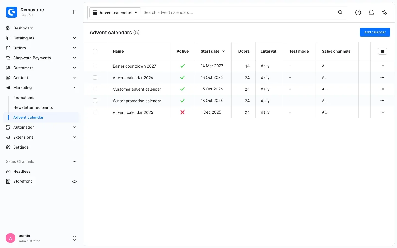Select the Easter countdown 2027 checkbox

coord(95,66)
